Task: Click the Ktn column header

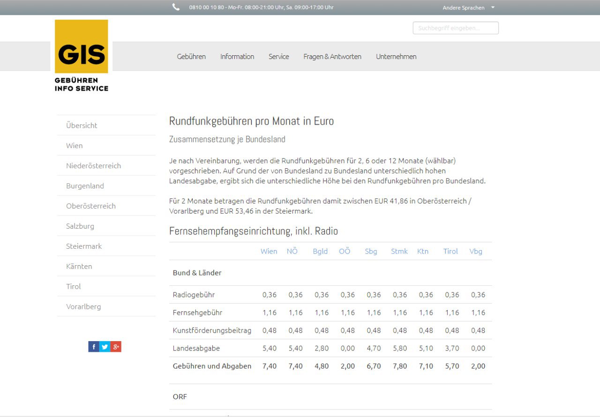Action: (x=423, y=251)
